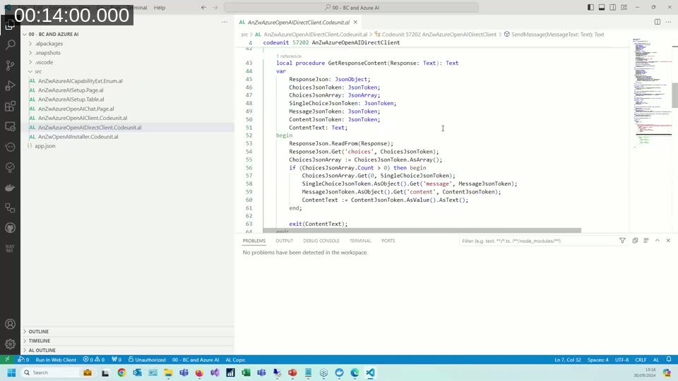Open Help menu
The width and height of the screenshot is (678, 381).
tap(160, 7)
